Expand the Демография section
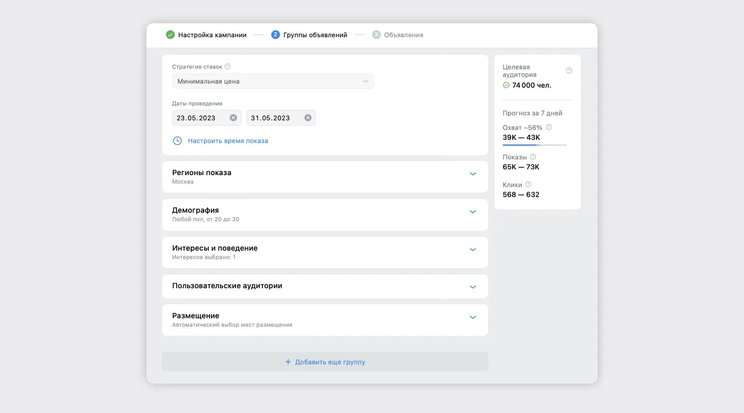This screenshot has height=413, width=744. (473, 212)
